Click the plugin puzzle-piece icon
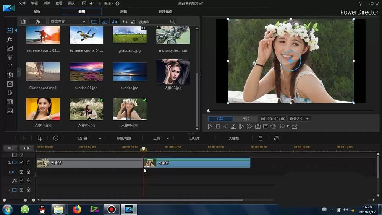The width and height of the screenshot is (382, 215). coord(38,21)
